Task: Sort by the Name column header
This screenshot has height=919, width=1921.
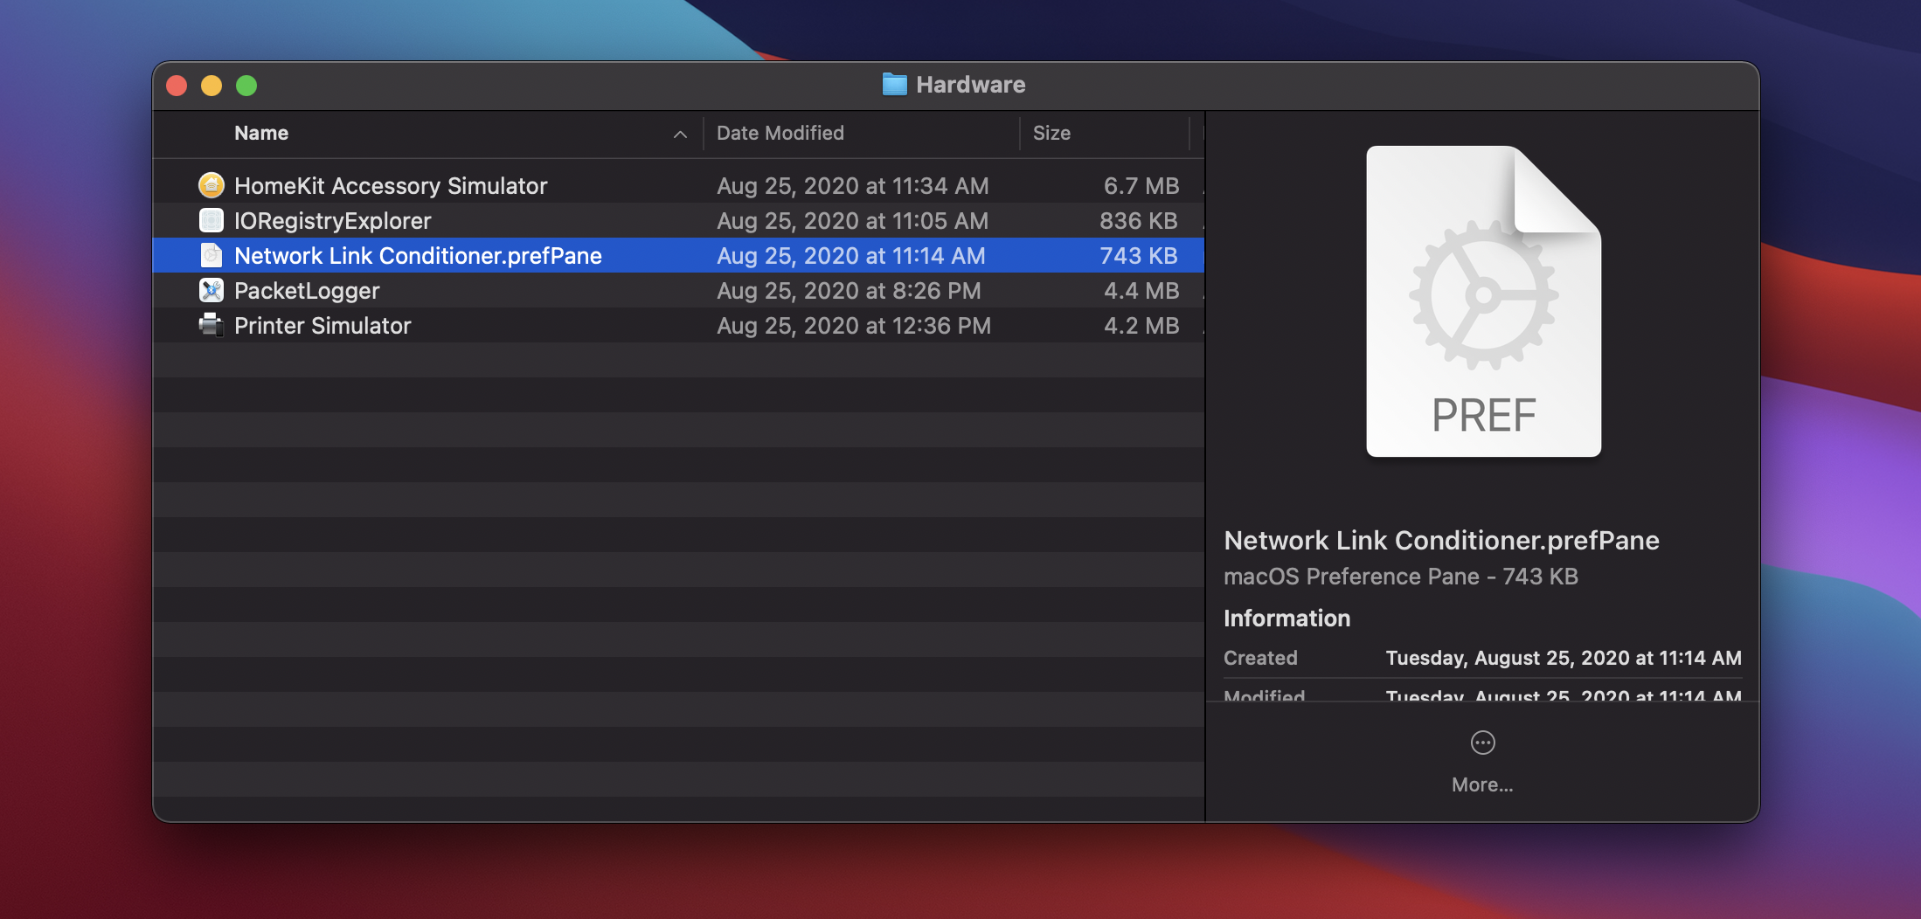Action: 261,133
